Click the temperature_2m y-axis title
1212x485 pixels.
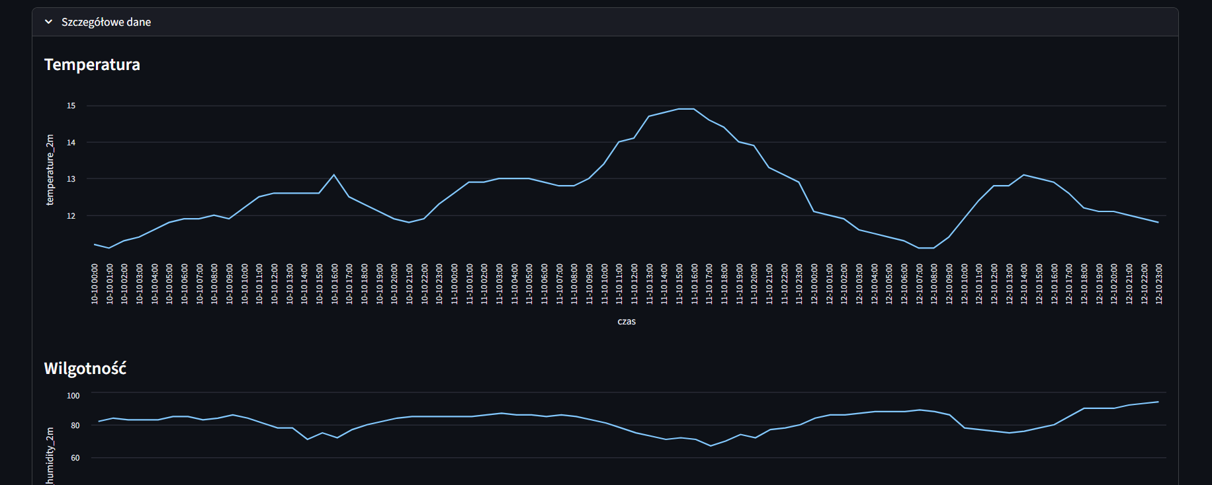pyautogui.click(x=50, y=170)
